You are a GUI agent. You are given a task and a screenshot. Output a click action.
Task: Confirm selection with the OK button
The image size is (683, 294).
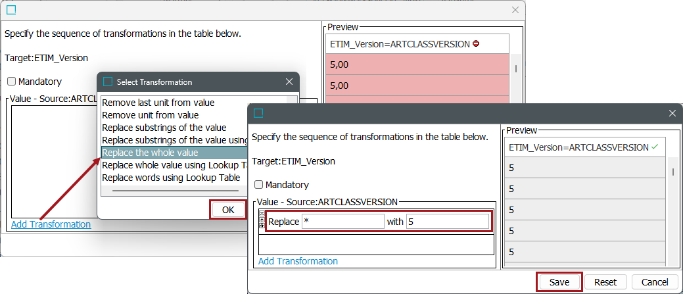227,210
